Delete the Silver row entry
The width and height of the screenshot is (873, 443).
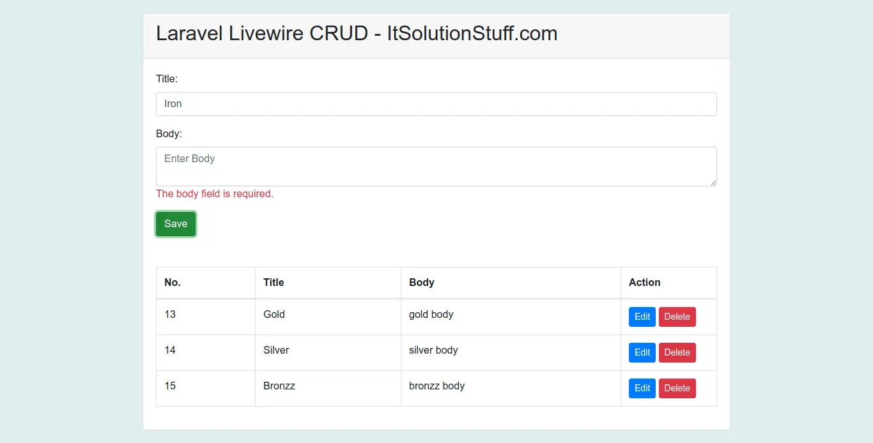(677, 352)
